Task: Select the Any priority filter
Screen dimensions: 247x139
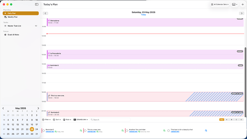Action: click(222, 119)
